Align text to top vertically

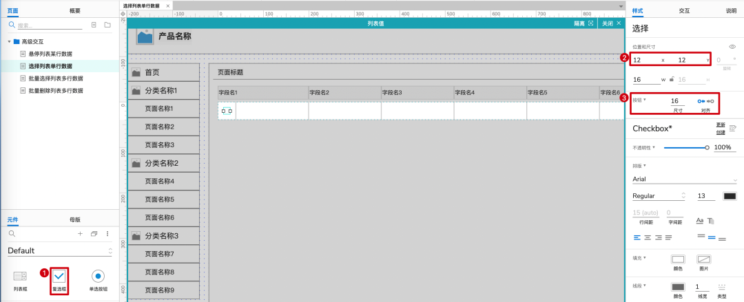pyautogui.click(x=701, y=236)
